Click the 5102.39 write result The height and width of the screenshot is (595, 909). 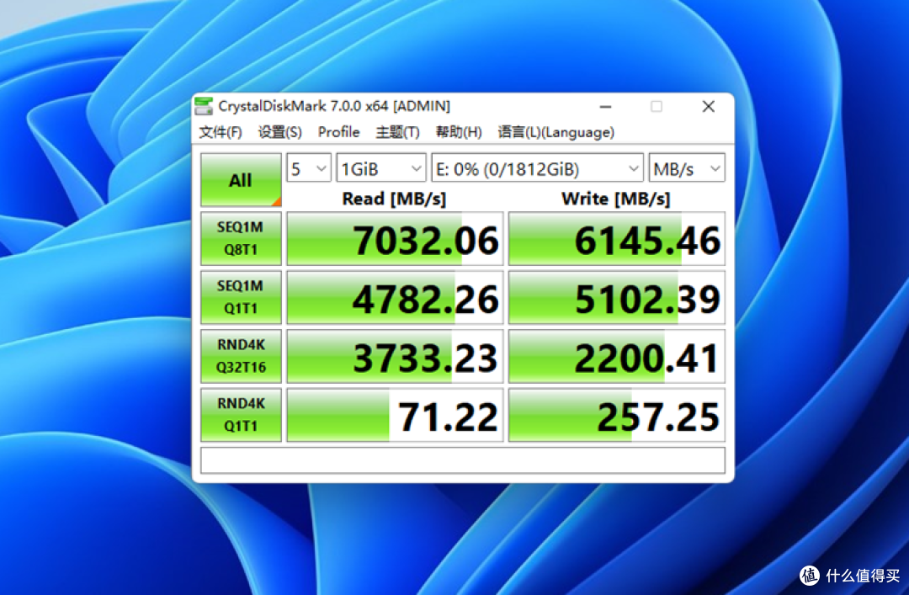(x=617, y=298)
